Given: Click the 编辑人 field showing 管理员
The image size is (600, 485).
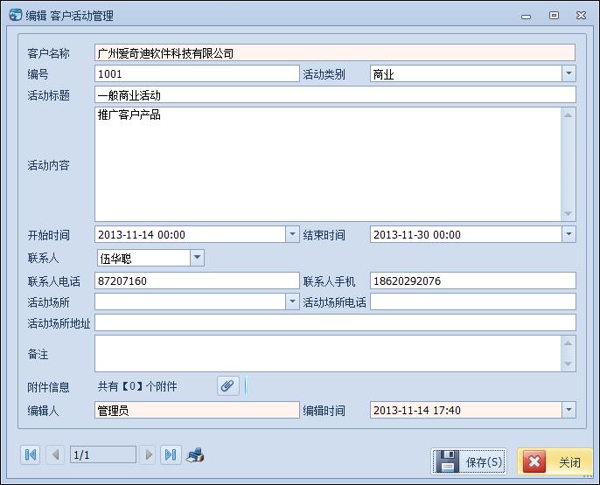Looking at the screenshot, I should 197,410.
